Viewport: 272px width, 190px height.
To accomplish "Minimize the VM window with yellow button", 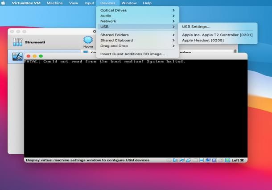I will (35, 56).
